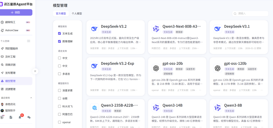
Task: Check the 深度求索 provider checkbox
Action: point(60,91)
